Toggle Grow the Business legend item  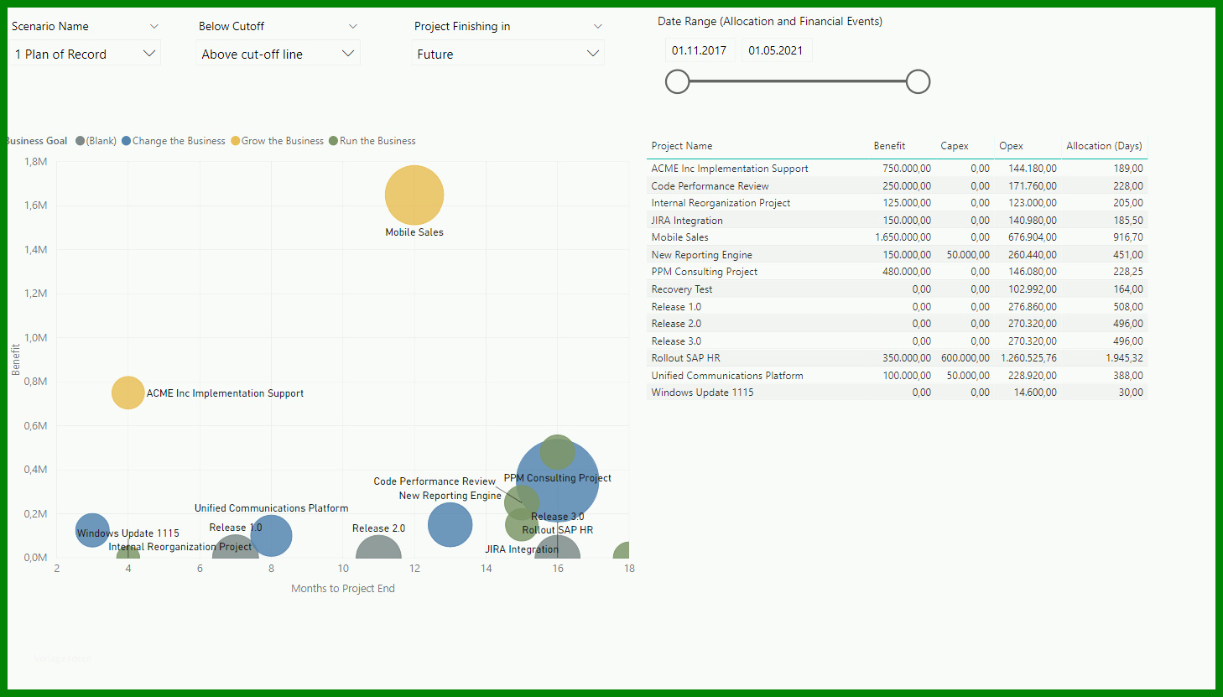coord(278,141)
